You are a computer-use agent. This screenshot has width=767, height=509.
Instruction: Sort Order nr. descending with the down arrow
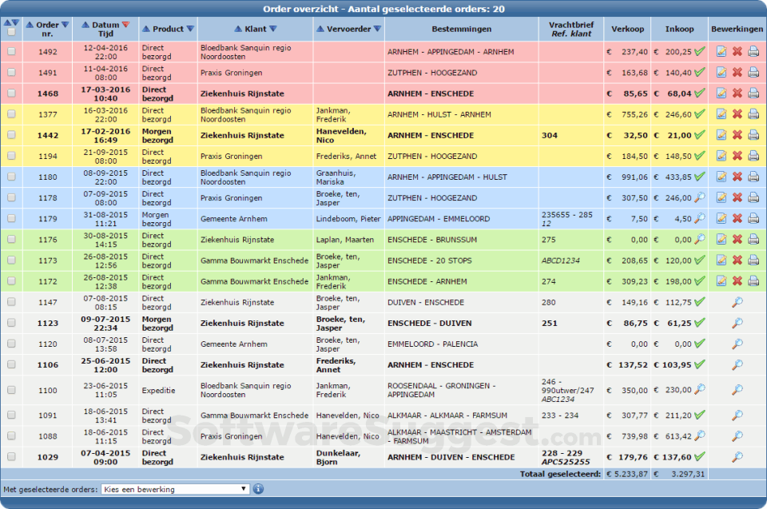[x=66, y=25]
